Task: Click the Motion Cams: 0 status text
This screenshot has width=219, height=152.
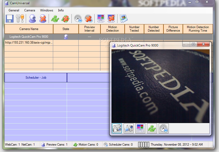Action: 88,145
